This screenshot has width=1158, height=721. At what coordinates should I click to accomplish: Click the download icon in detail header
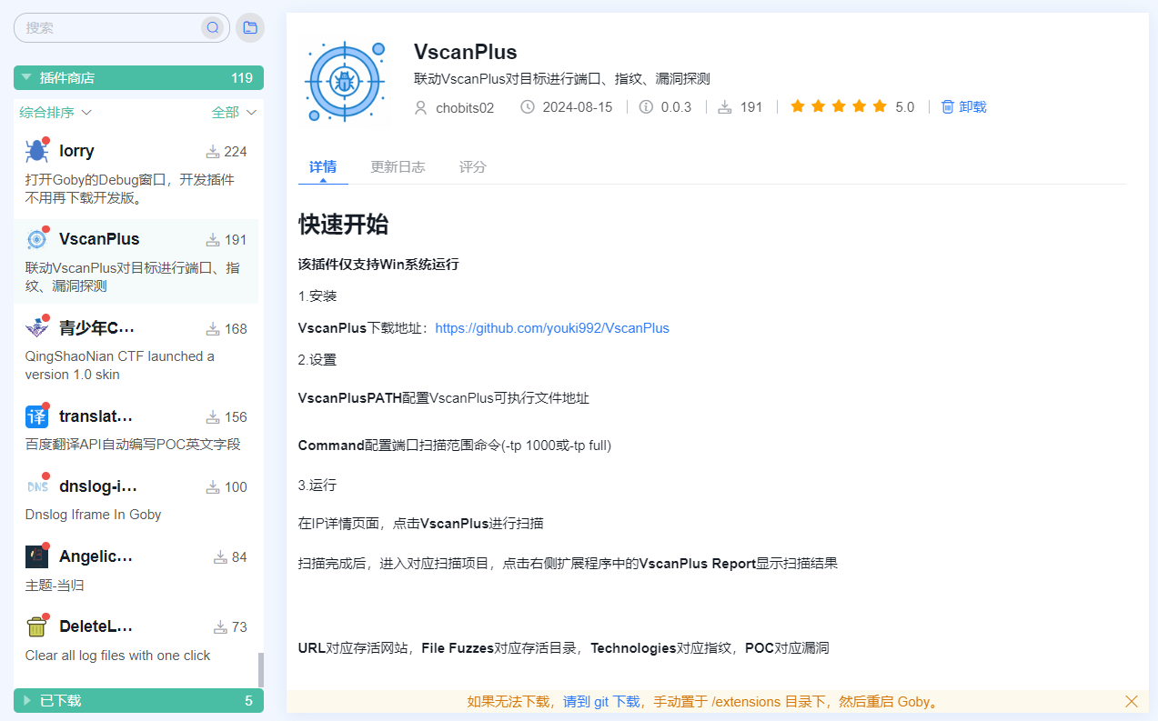pyautogui.click(x=725, y=107)
